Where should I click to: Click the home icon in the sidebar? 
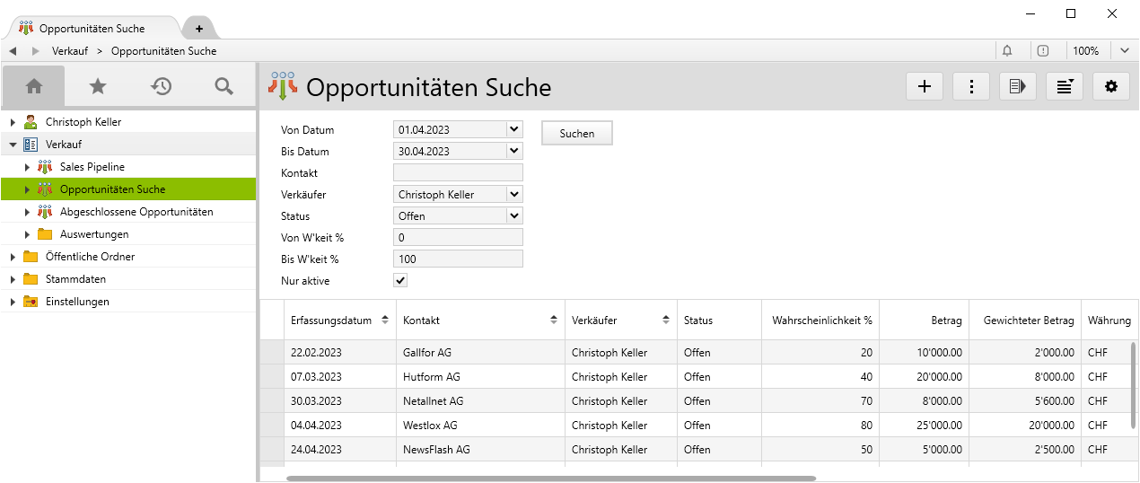click(34, 86)
